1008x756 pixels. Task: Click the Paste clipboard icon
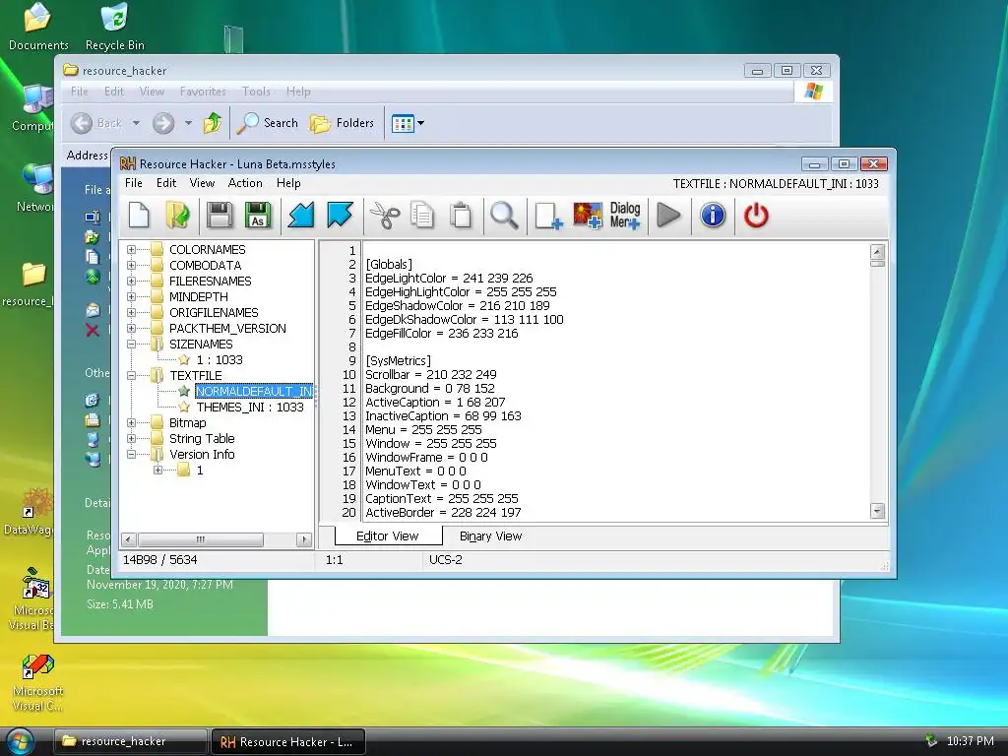click(x=461, y=216)
